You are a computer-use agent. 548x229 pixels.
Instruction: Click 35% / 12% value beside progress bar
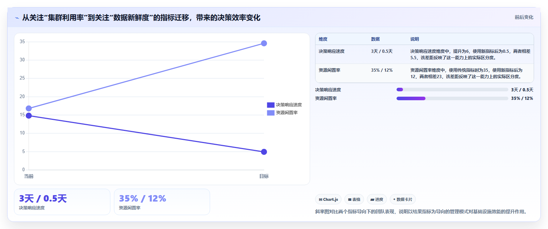point(522,98)
